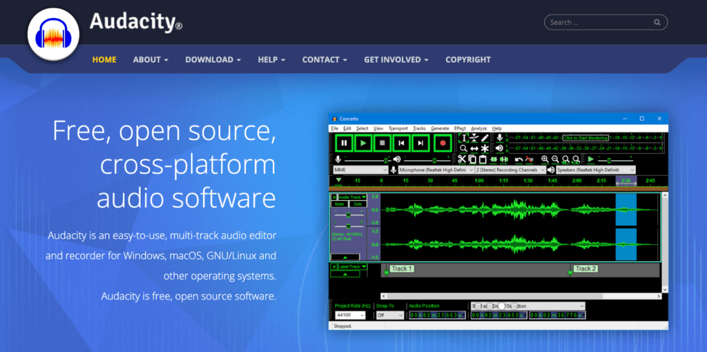Select the Time Shift double-arrow tool
Viewport: 707px width, 352px height.
(x=474, y=148)
